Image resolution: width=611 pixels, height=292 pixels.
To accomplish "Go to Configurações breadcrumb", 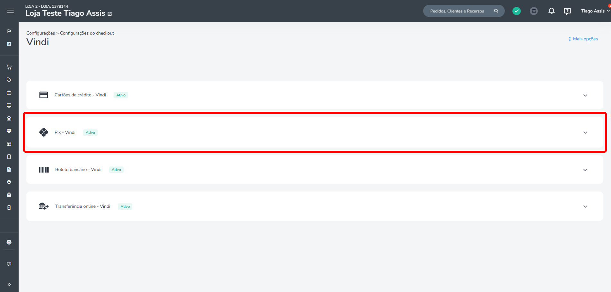I will pos(40,33).
